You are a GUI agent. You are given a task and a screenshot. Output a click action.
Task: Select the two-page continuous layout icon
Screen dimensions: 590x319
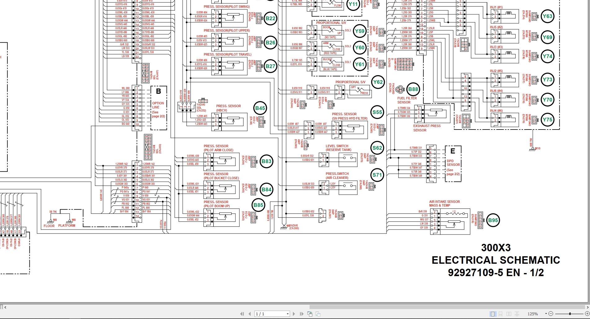517,314
